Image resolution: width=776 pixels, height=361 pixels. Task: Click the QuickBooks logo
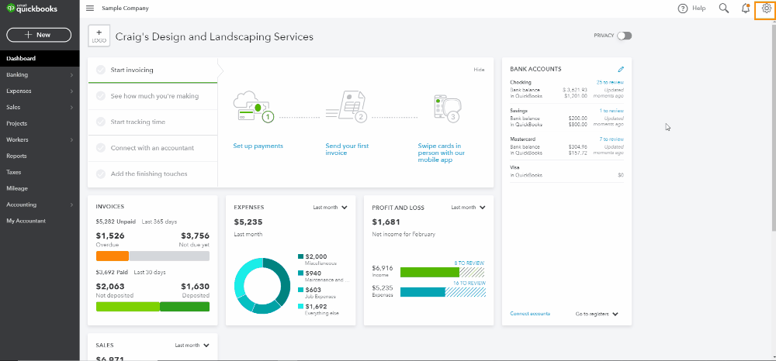(32, 9)
